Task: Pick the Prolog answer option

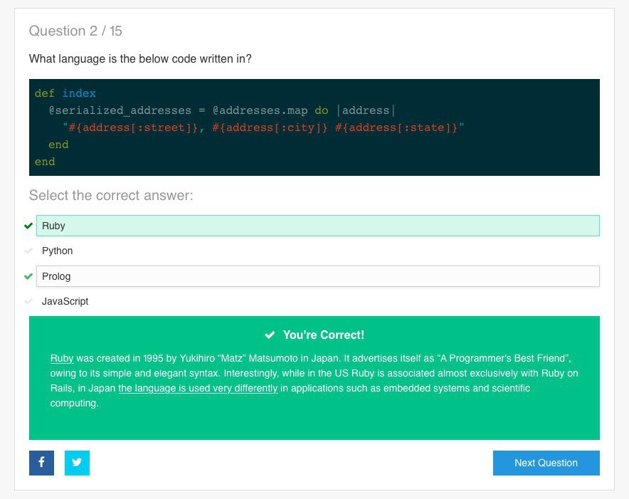Action: (317, 276)
